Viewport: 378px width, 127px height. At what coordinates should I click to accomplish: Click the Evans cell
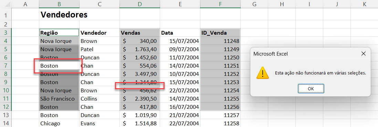pyautogui.click(x=99, y=123)
